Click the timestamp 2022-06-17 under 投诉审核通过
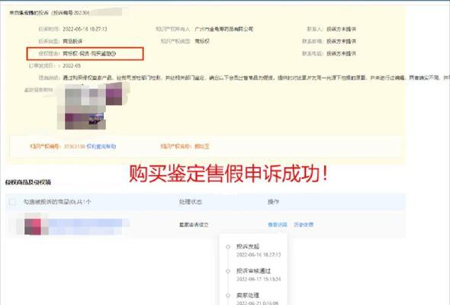 (259, 279)
